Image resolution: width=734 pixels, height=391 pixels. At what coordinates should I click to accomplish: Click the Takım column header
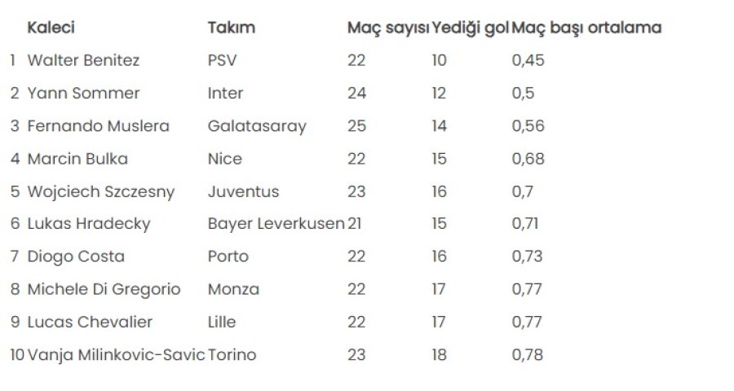click(231, 28)
